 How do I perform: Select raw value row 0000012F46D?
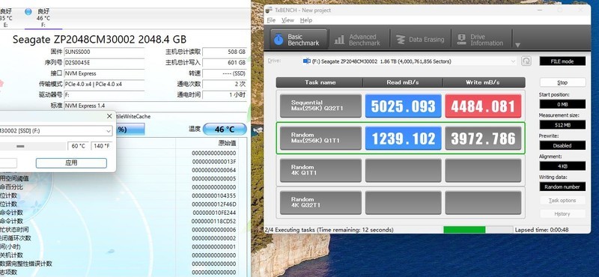pos(214,204)
